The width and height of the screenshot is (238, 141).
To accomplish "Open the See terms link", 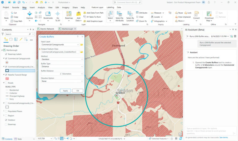I will point(223,137).
